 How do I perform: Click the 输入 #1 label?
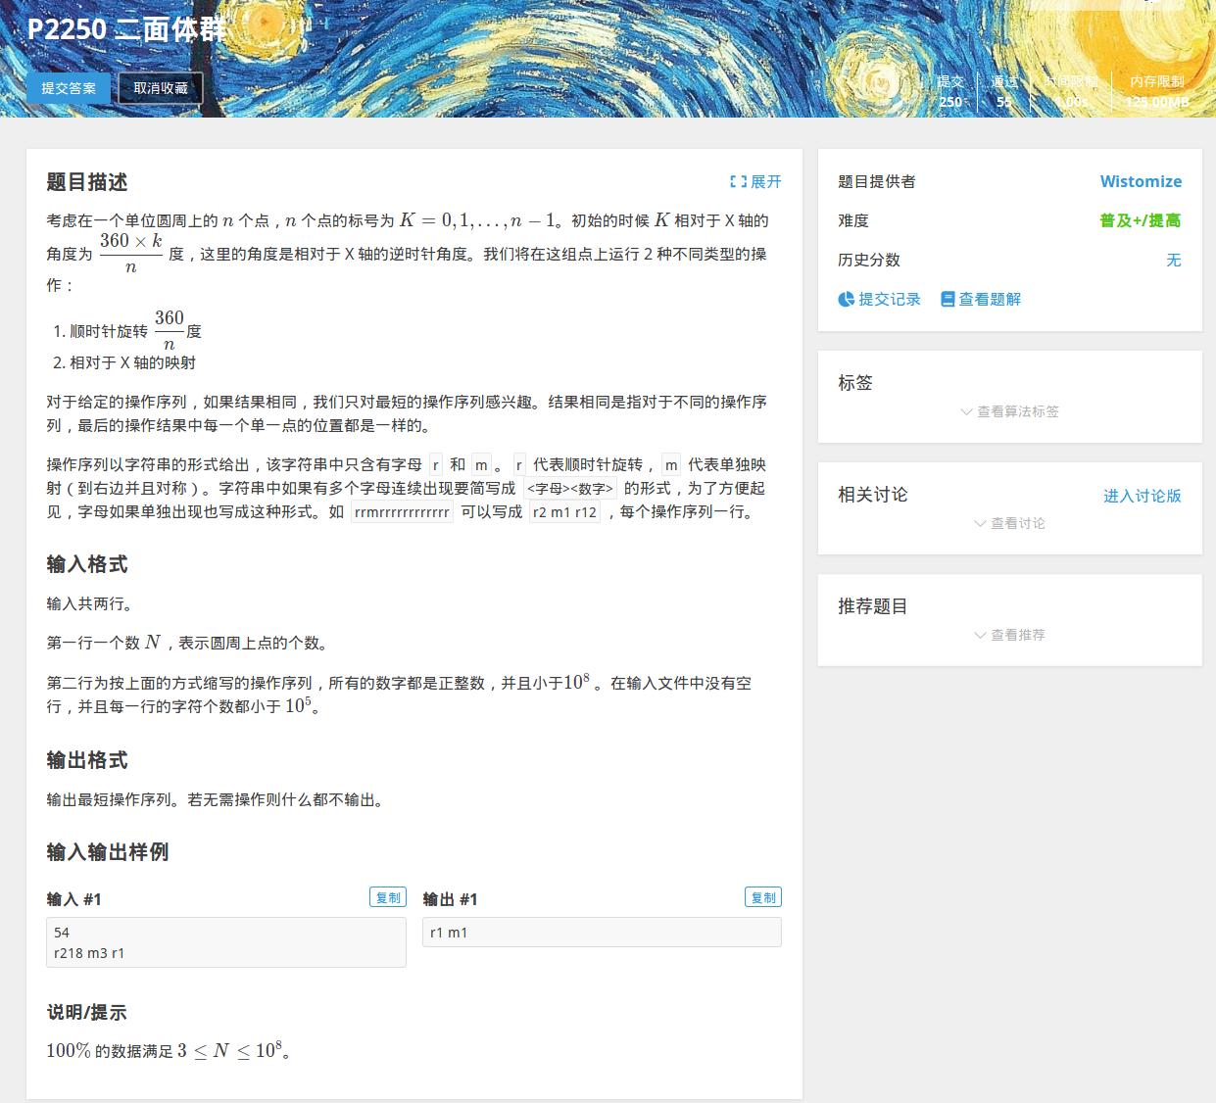[x=73, y=899]
